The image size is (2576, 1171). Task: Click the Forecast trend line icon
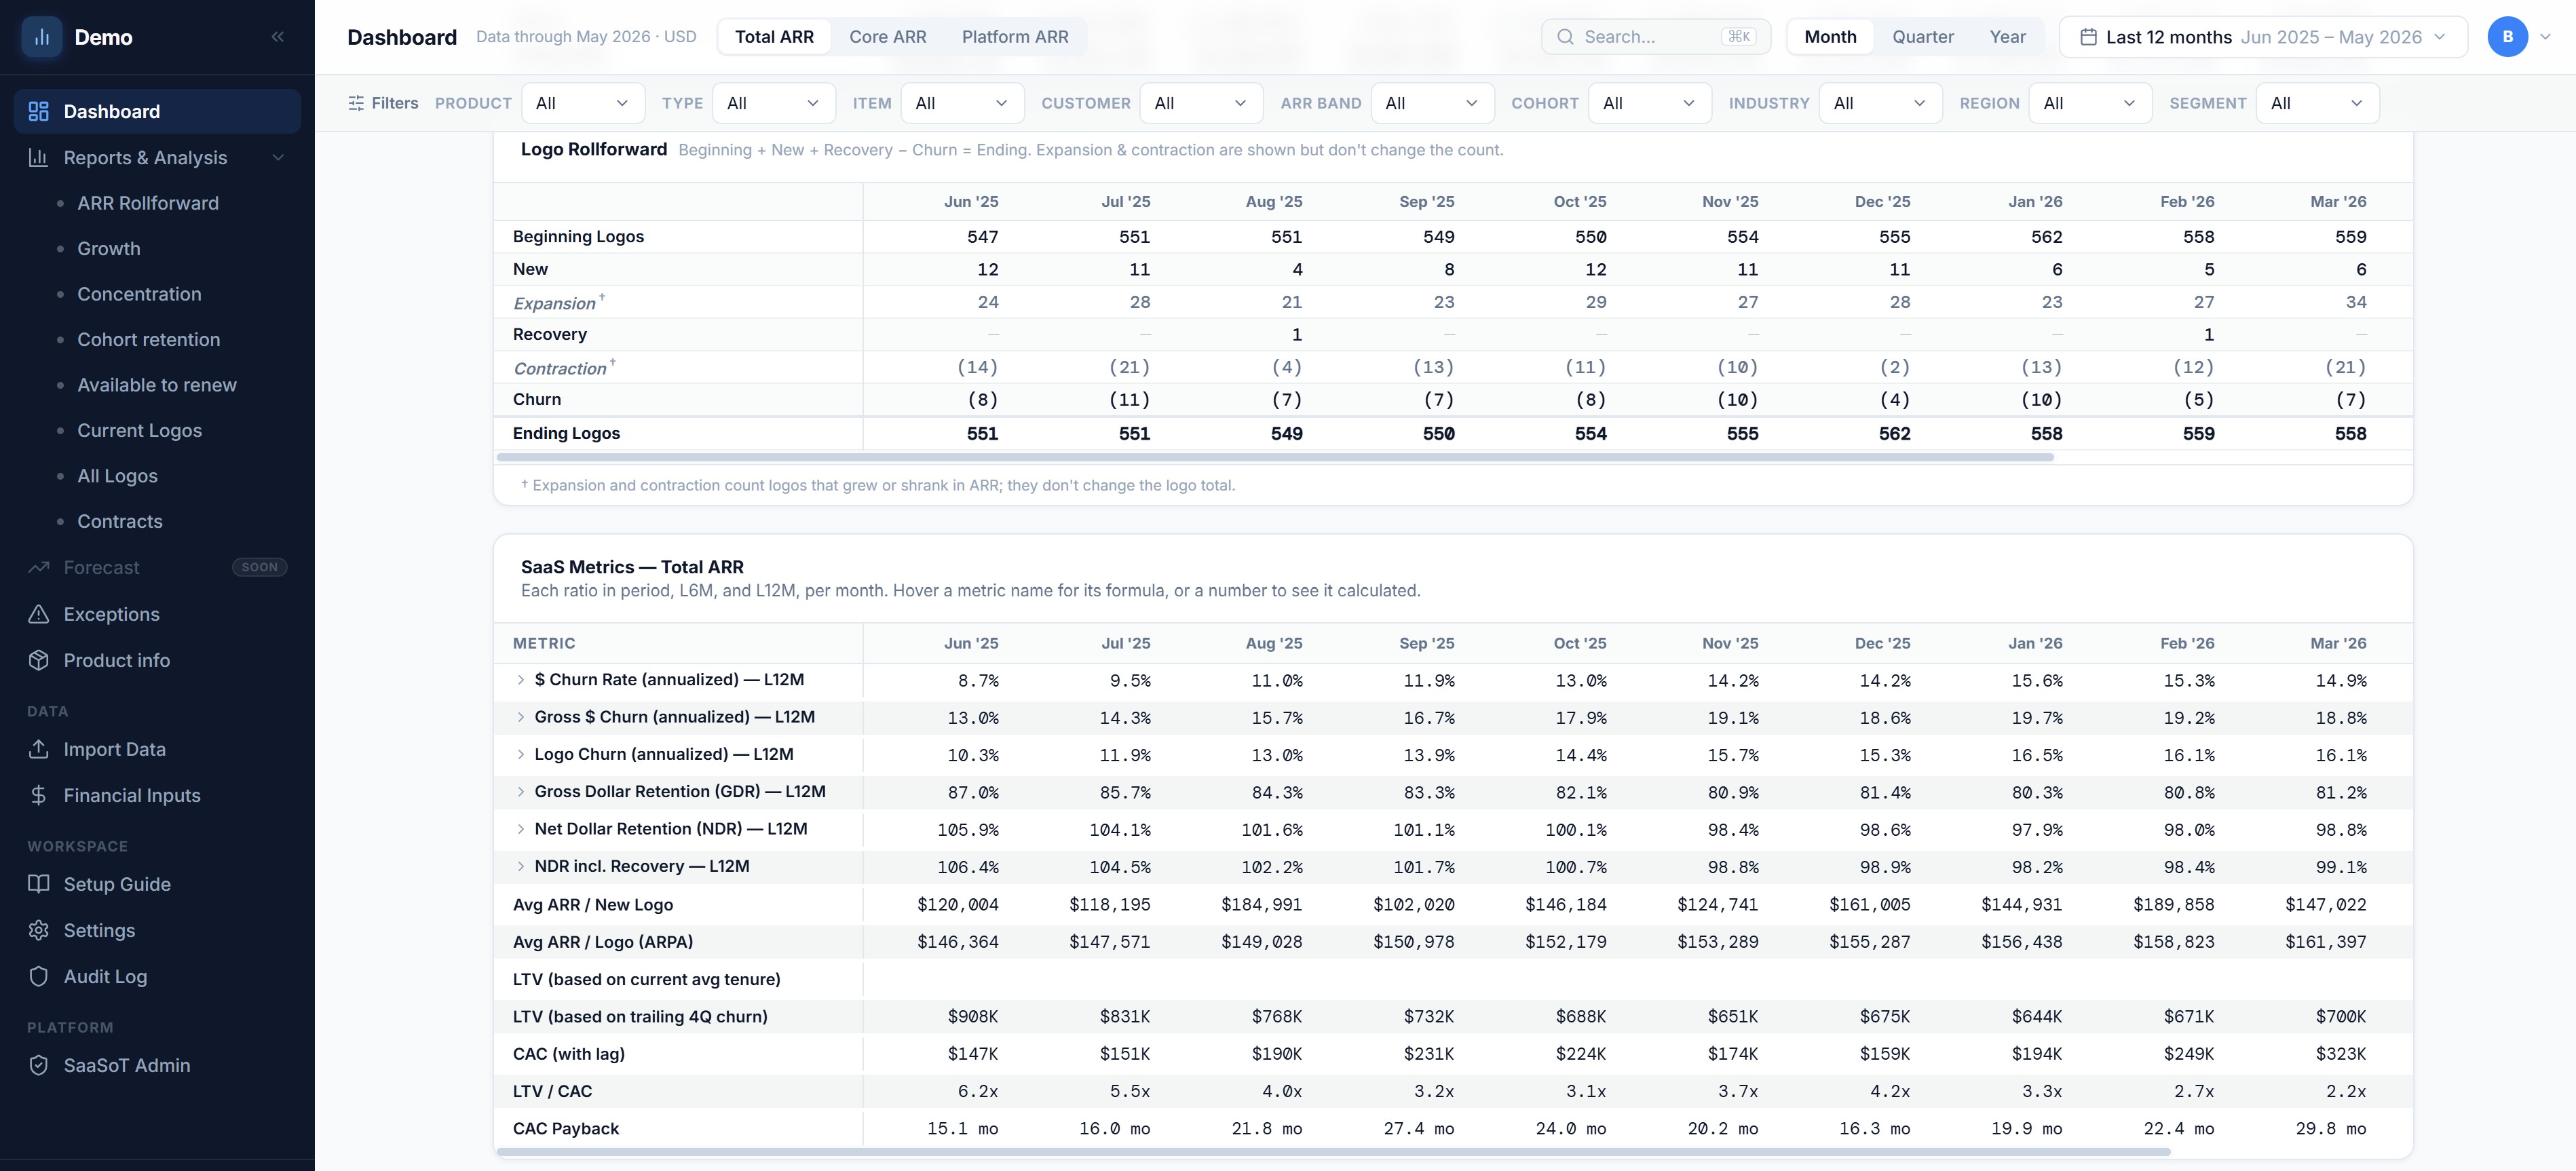39,567
